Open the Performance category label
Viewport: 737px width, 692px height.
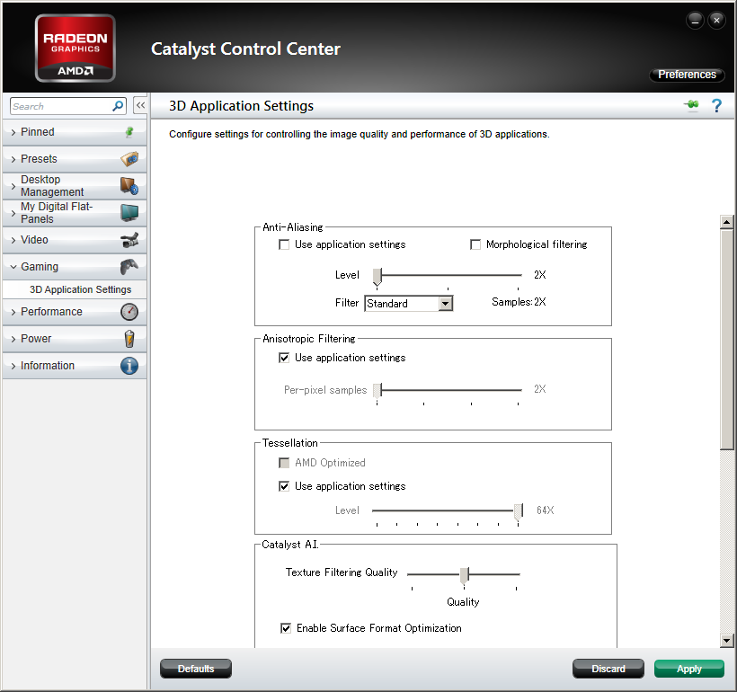pyautogui.click(x=52, y=312)
